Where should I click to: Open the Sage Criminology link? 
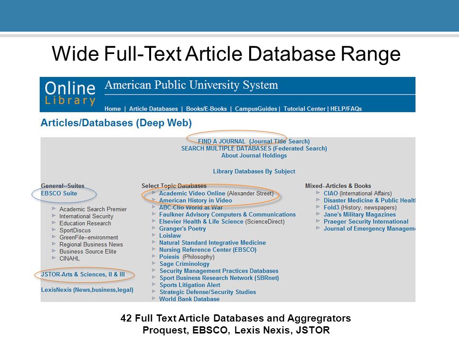[x=185, y=264]
